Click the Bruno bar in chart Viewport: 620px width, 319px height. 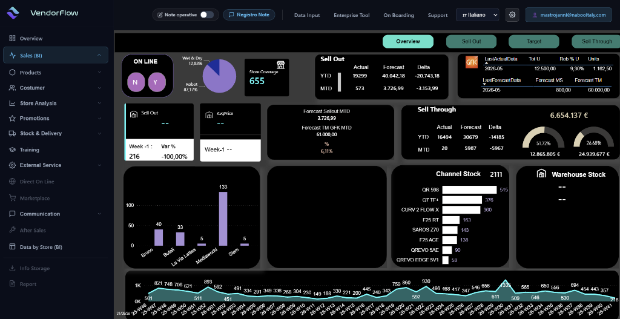coord(159,237)
